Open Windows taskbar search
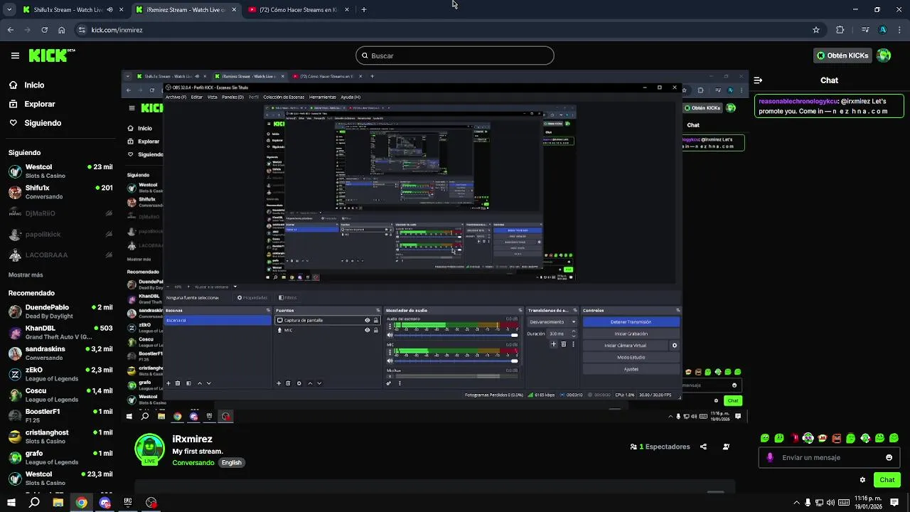The height and width of the screenshot is (512, 910). coord(34,503)
